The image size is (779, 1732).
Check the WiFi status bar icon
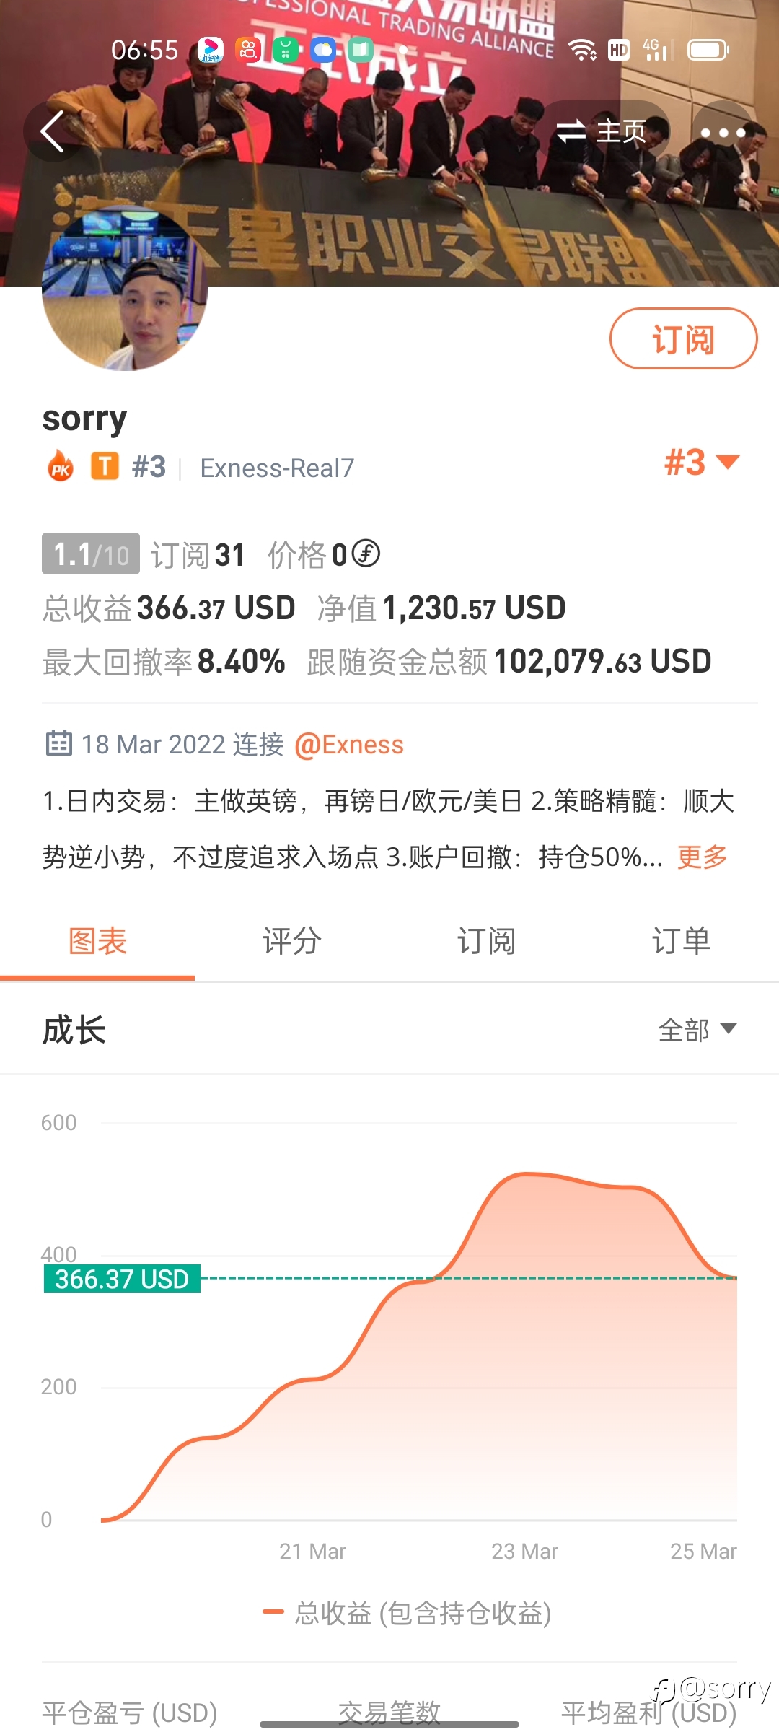(x=582, y=49)
